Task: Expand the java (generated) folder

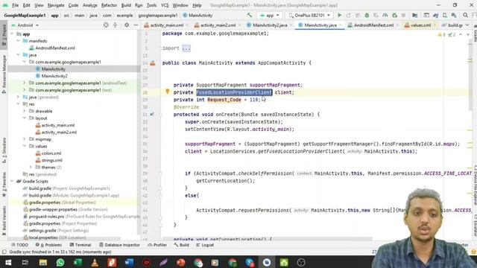Action: 18,97
